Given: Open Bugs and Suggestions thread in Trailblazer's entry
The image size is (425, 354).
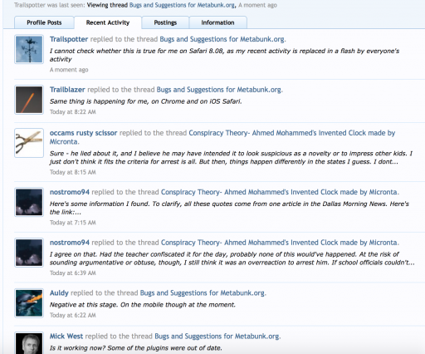Looking at the screenshot, I should coord(219,90).
